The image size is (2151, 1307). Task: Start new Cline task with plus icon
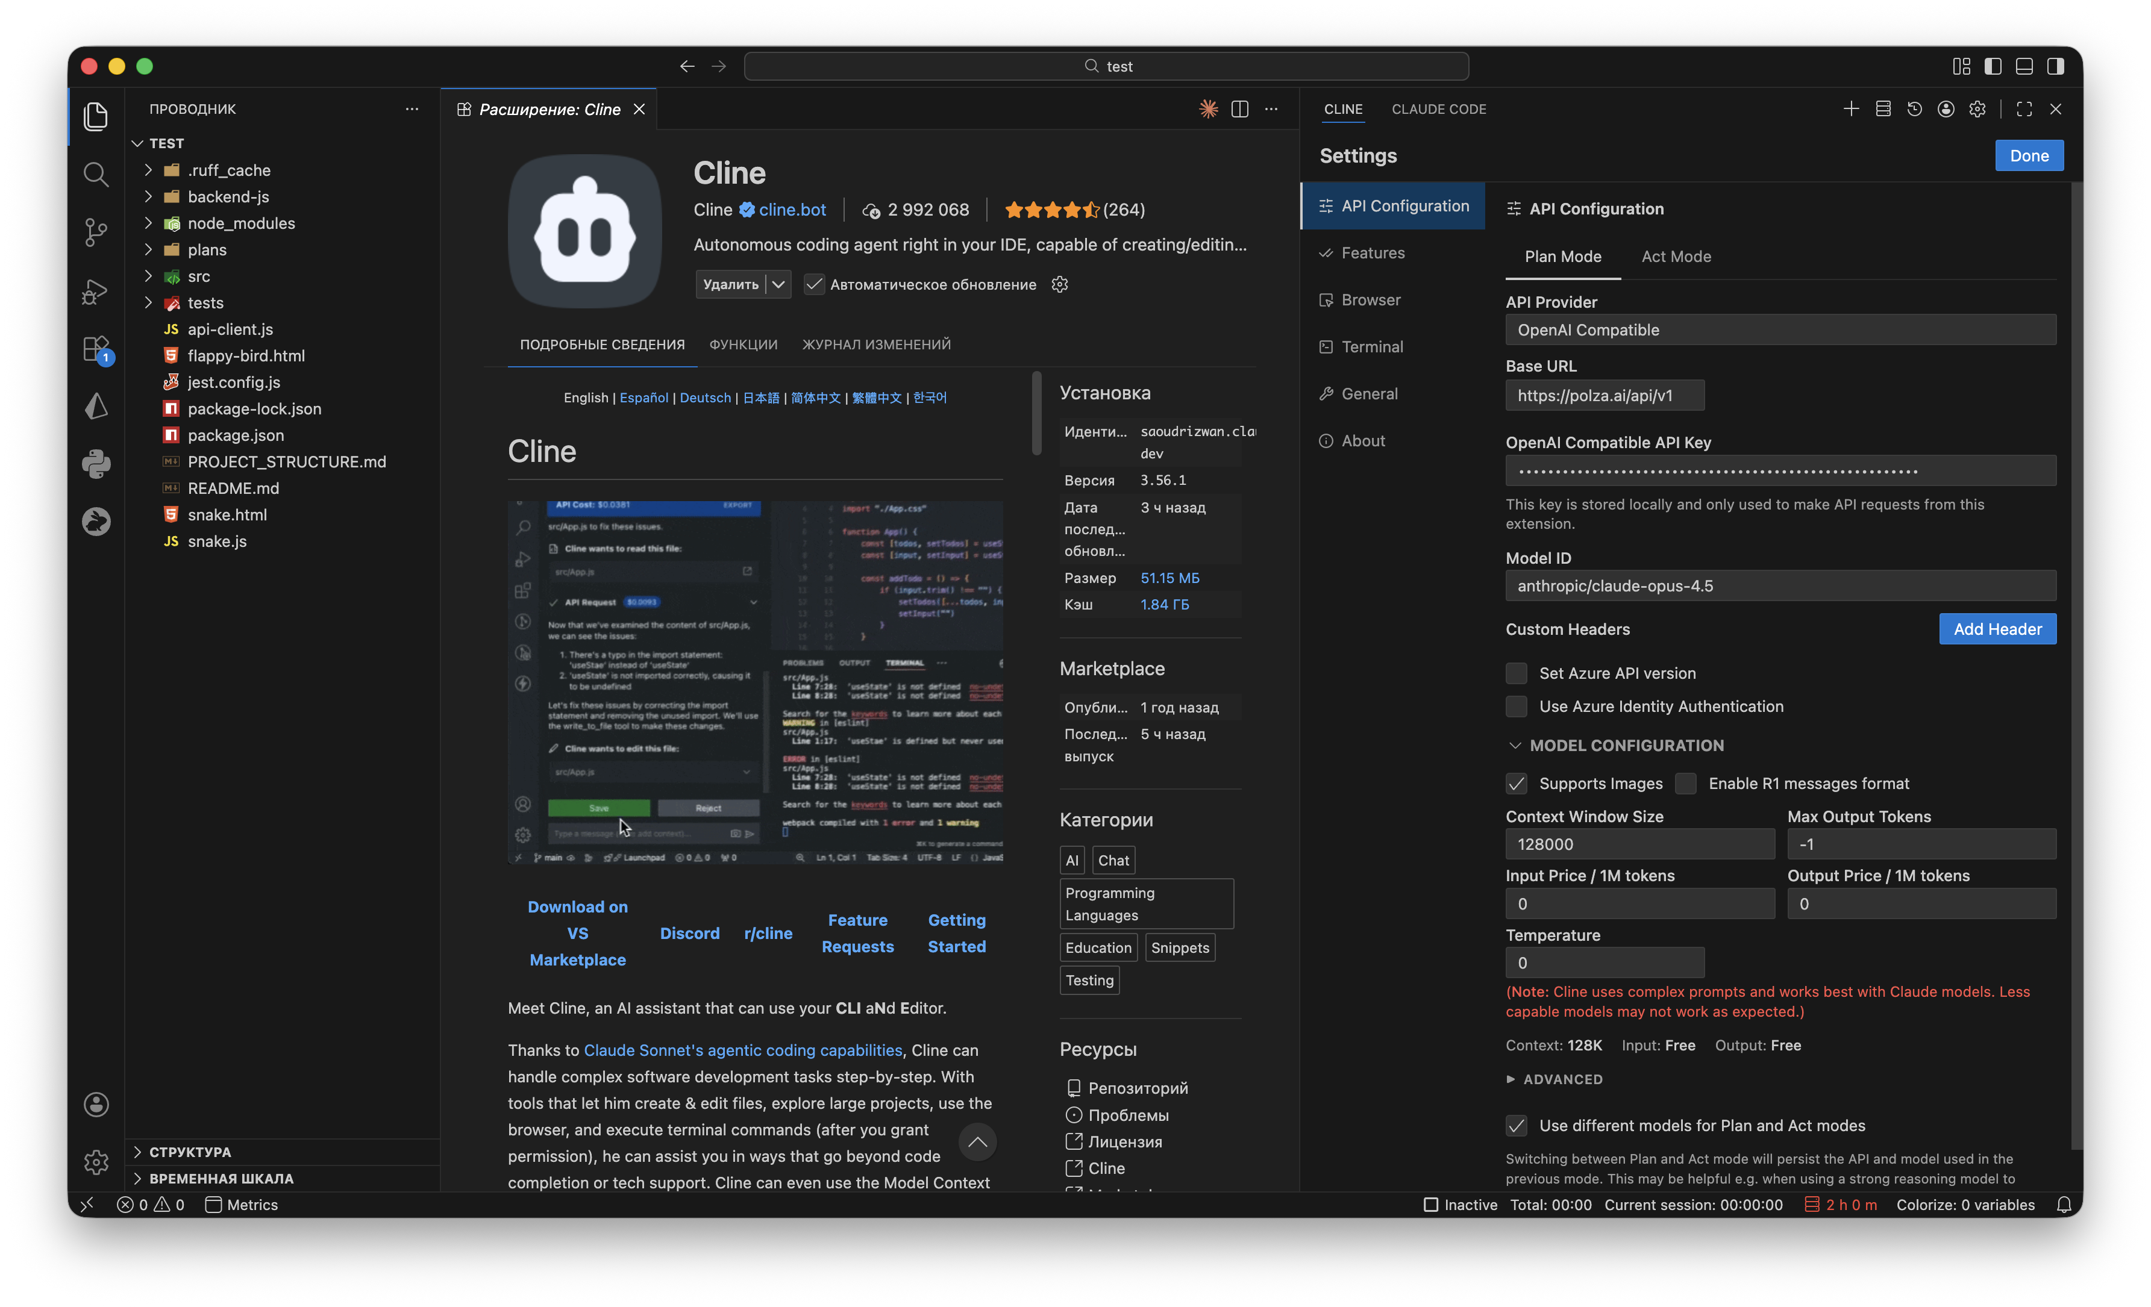tap(1850, 109)
